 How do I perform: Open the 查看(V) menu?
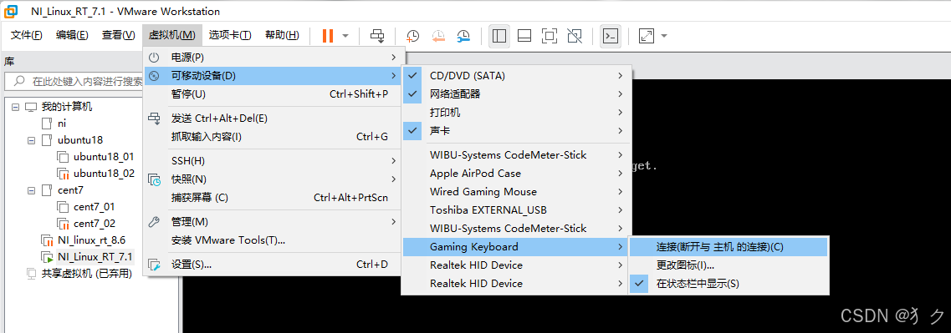[118, 35]
